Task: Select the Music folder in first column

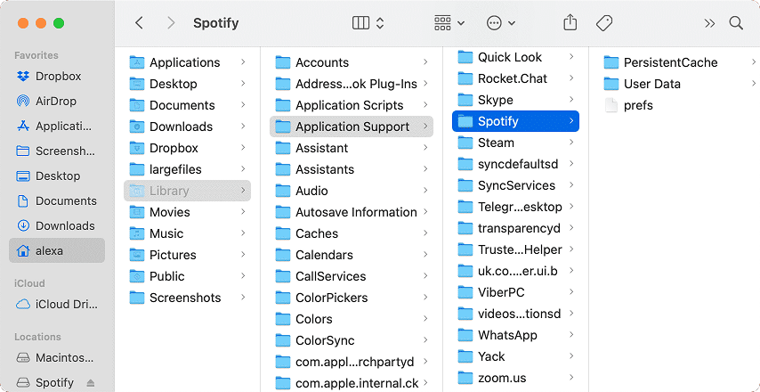Action: pos(187,233)
